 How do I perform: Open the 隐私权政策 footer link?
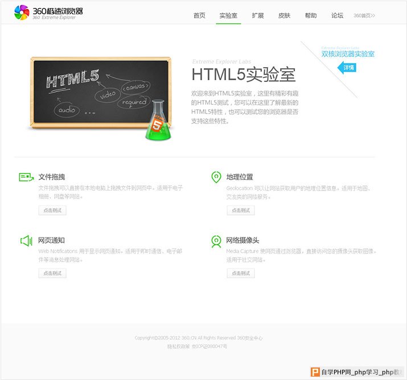point(178,346)
